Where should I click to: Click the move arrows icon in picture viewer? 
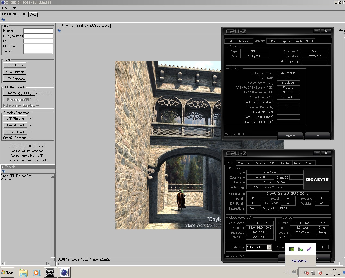coord(341,31)
